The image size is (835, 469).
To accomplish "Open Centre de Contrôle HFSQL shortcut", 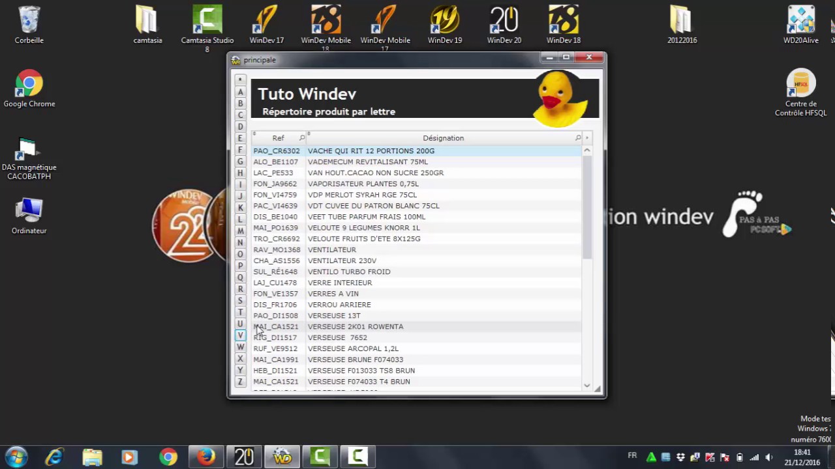I will (x=801, y=92).
